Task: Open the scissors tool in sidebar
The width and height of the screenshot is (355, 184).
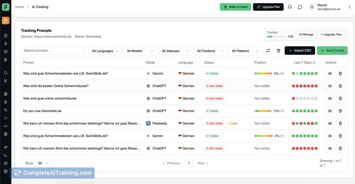Action: click(6, 81)
